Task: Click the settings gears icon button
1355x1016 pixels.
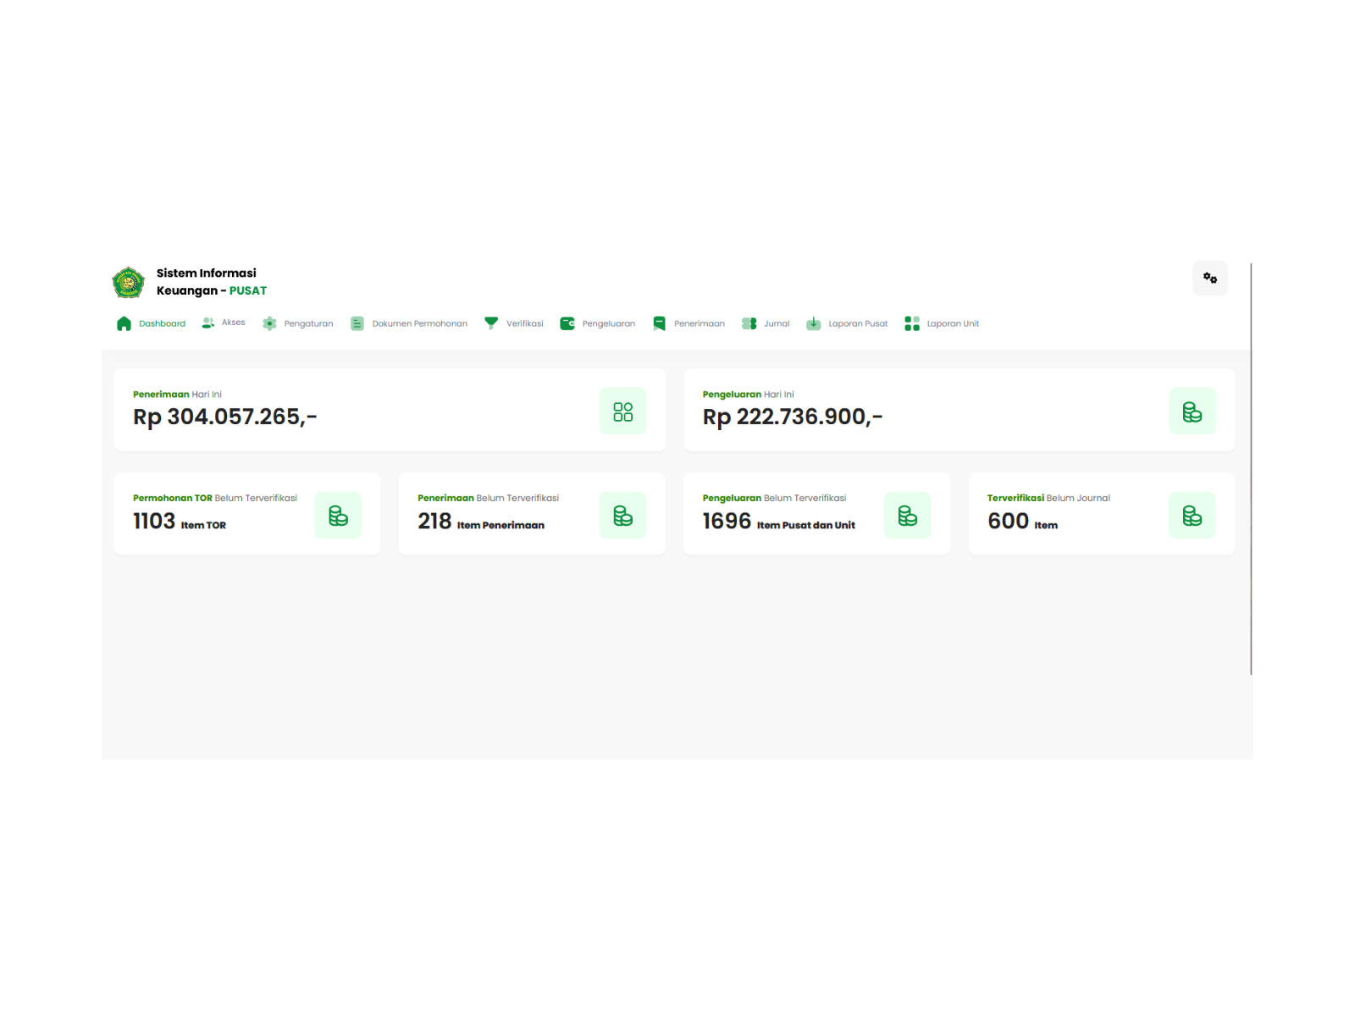Action: (x=1209, y=279)
